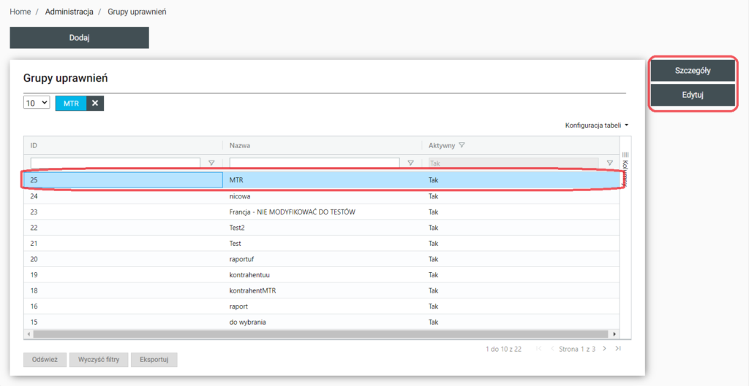This screenshot has height=386, width=749.
Task: Click the right arrow of horizontal scrollbar
Action: [614, 333]
